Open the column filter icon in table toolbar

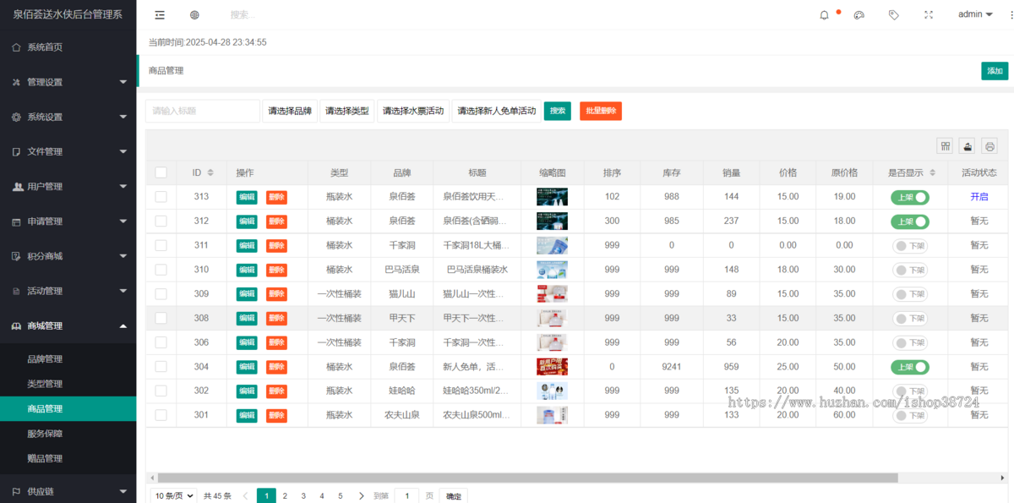pos(946,145)
